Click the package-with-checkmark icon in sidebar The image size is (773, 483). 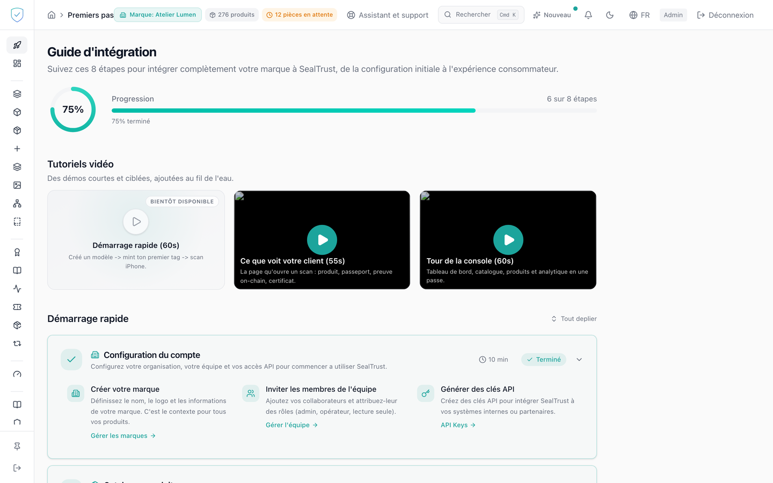pos(17,325)
